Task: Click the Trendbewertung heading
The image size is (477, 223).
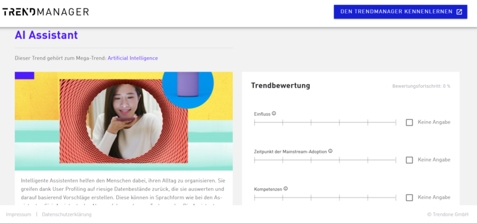Action: coord(280,86)
